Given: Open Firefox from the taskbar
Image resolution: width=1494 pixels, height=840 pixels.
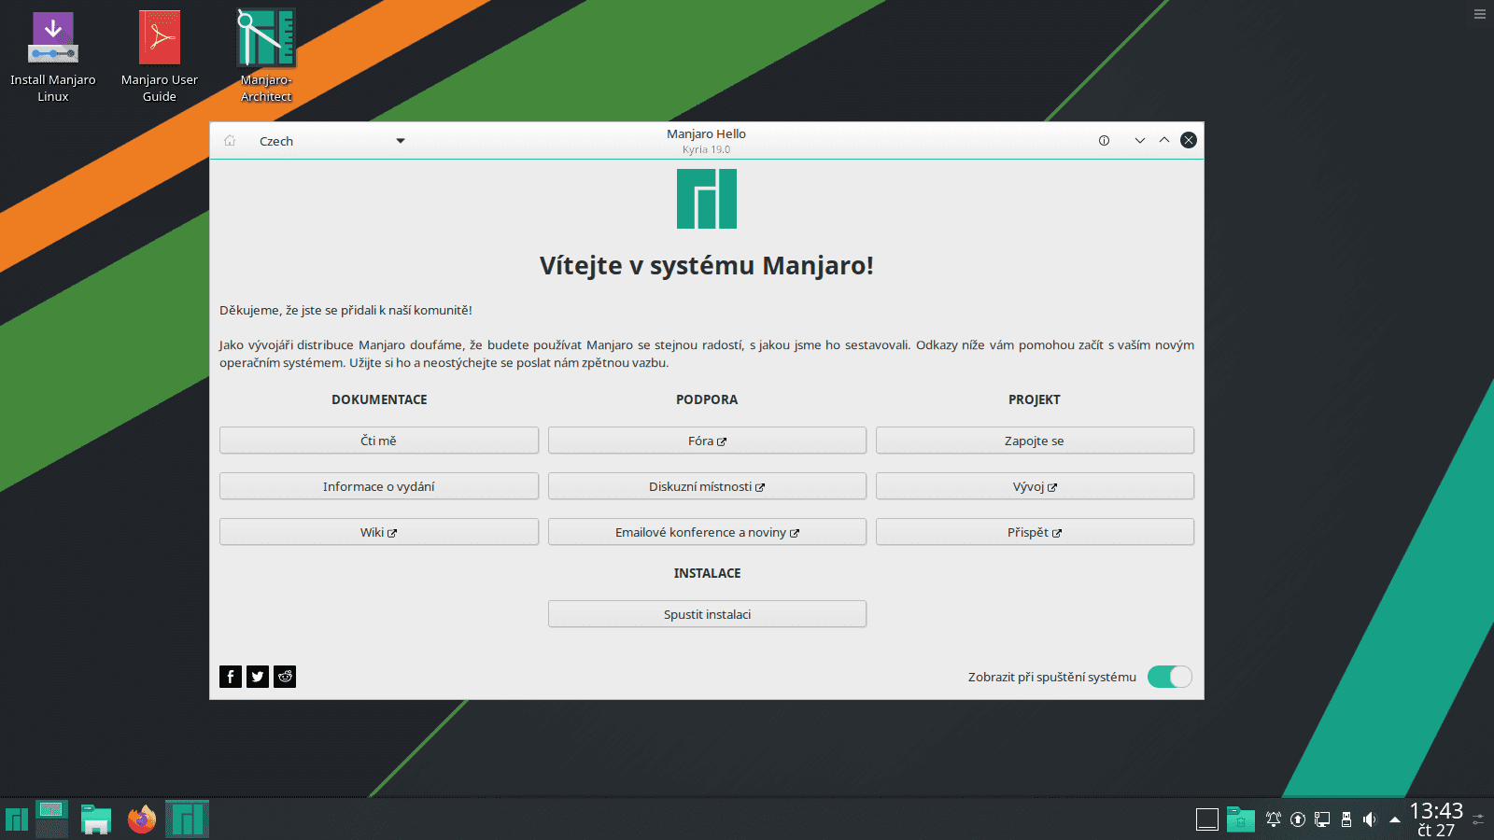Looking at the screenshot, I should tap(140, 819).
